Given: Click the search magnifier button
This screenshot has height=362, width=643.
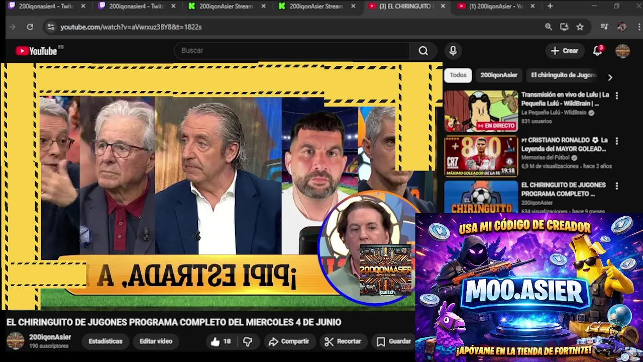Looking at the screenshot, I should coord(423,51).
